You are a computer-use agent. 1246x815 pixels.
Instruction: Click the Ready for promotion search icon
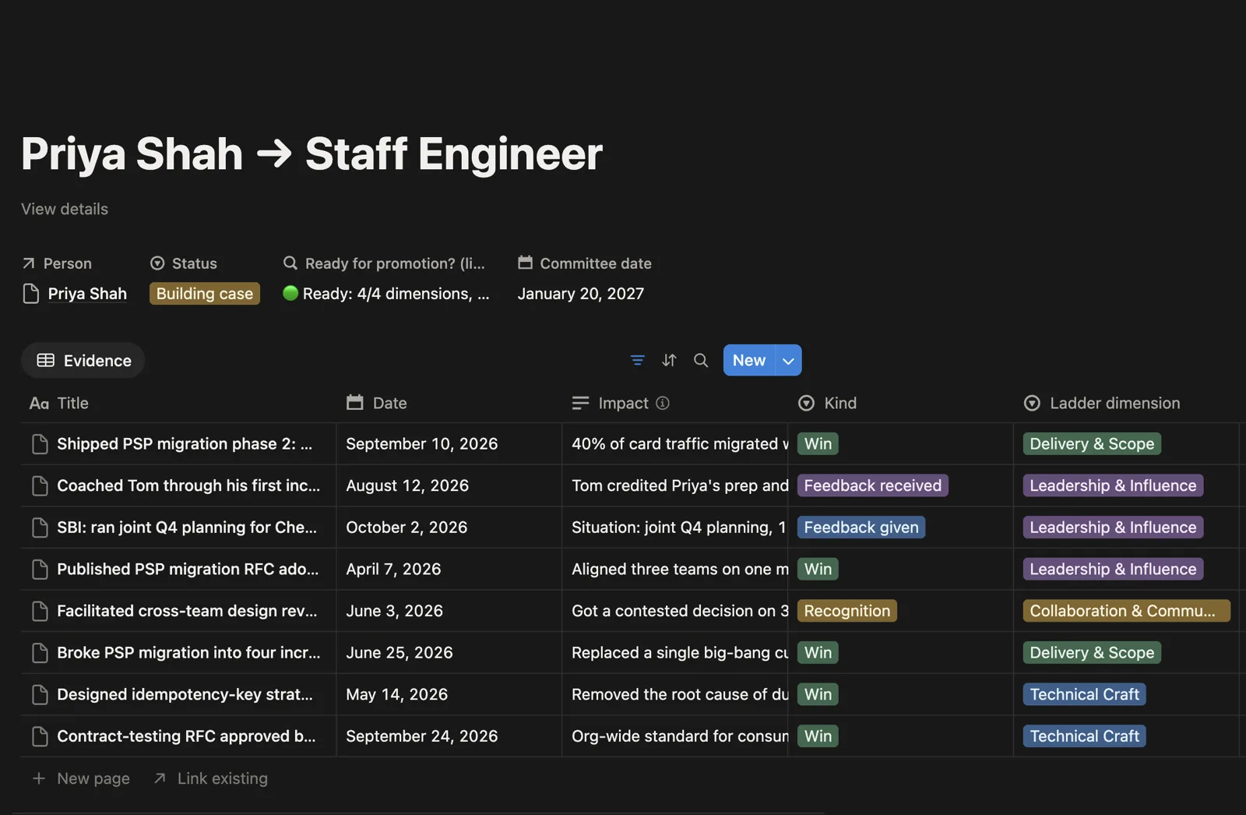point(290,263)
